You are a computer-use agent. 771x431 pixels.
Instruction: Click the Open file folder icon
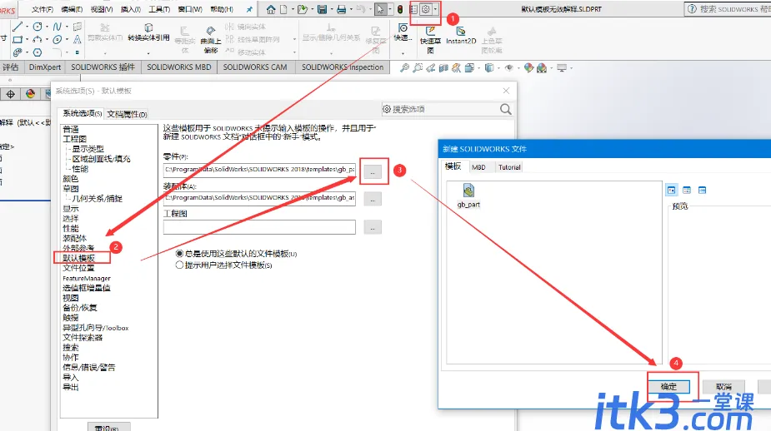[302, 9]
